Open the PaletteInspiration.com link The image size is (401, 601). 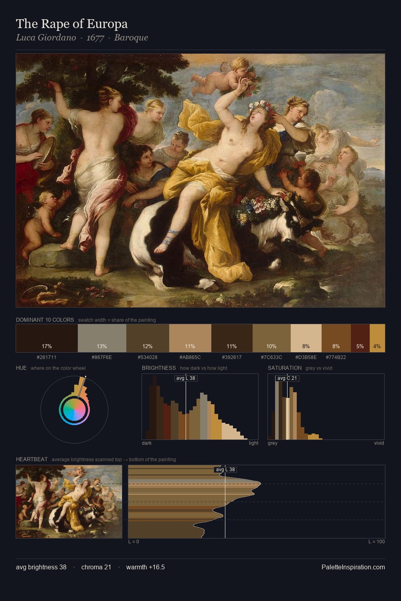353,567
